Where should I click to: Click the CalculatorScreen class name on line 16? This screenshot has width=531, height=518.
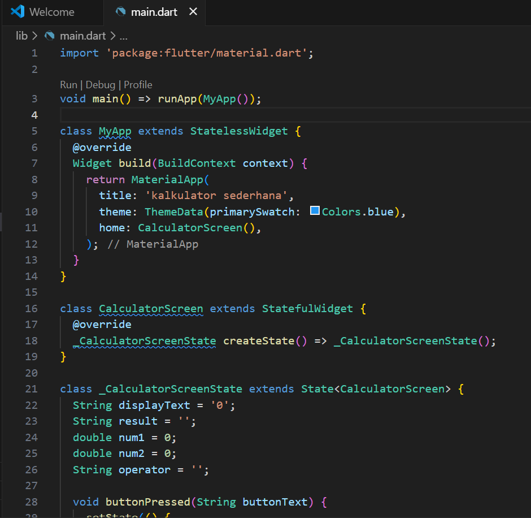point(151,309)
